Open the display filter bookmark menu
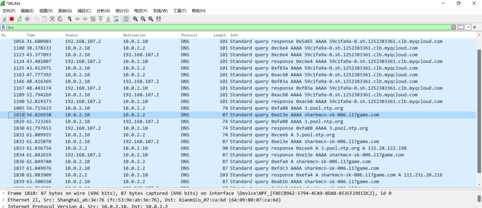 pyautogui.click(x=3, y=27)
